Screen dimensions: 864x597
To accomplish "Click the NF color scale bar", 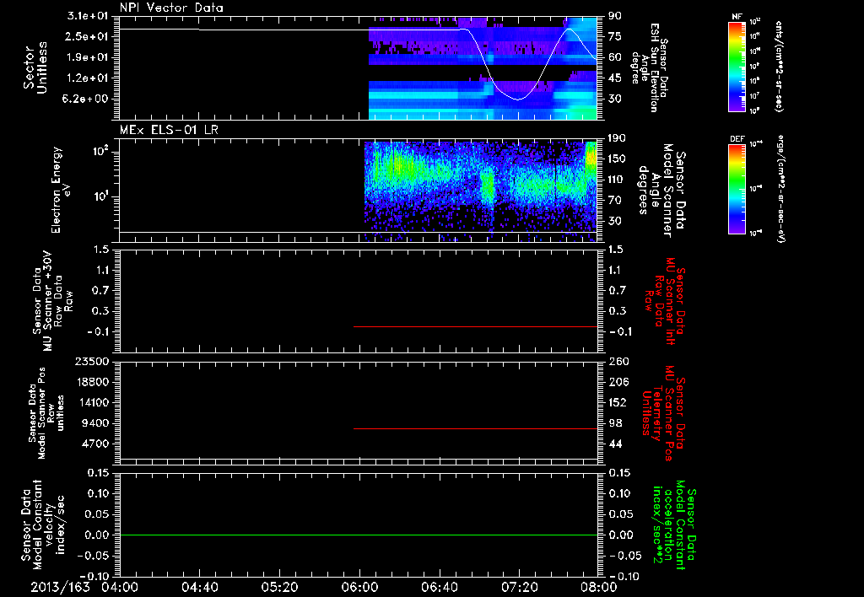I will tap(737, 67).
